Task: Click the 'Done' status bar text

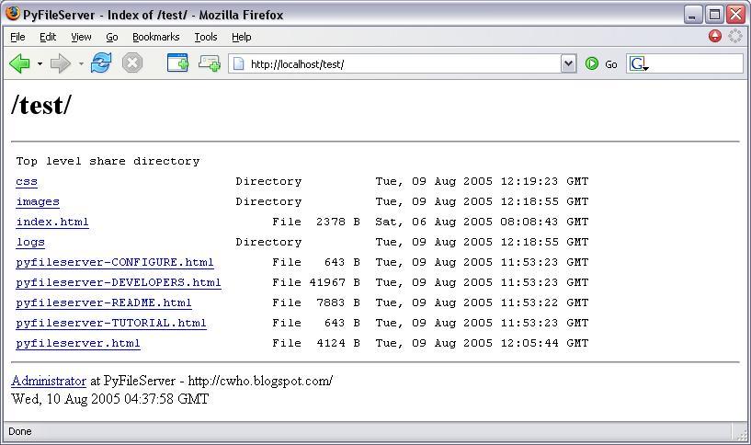Action: click(20, 431)
